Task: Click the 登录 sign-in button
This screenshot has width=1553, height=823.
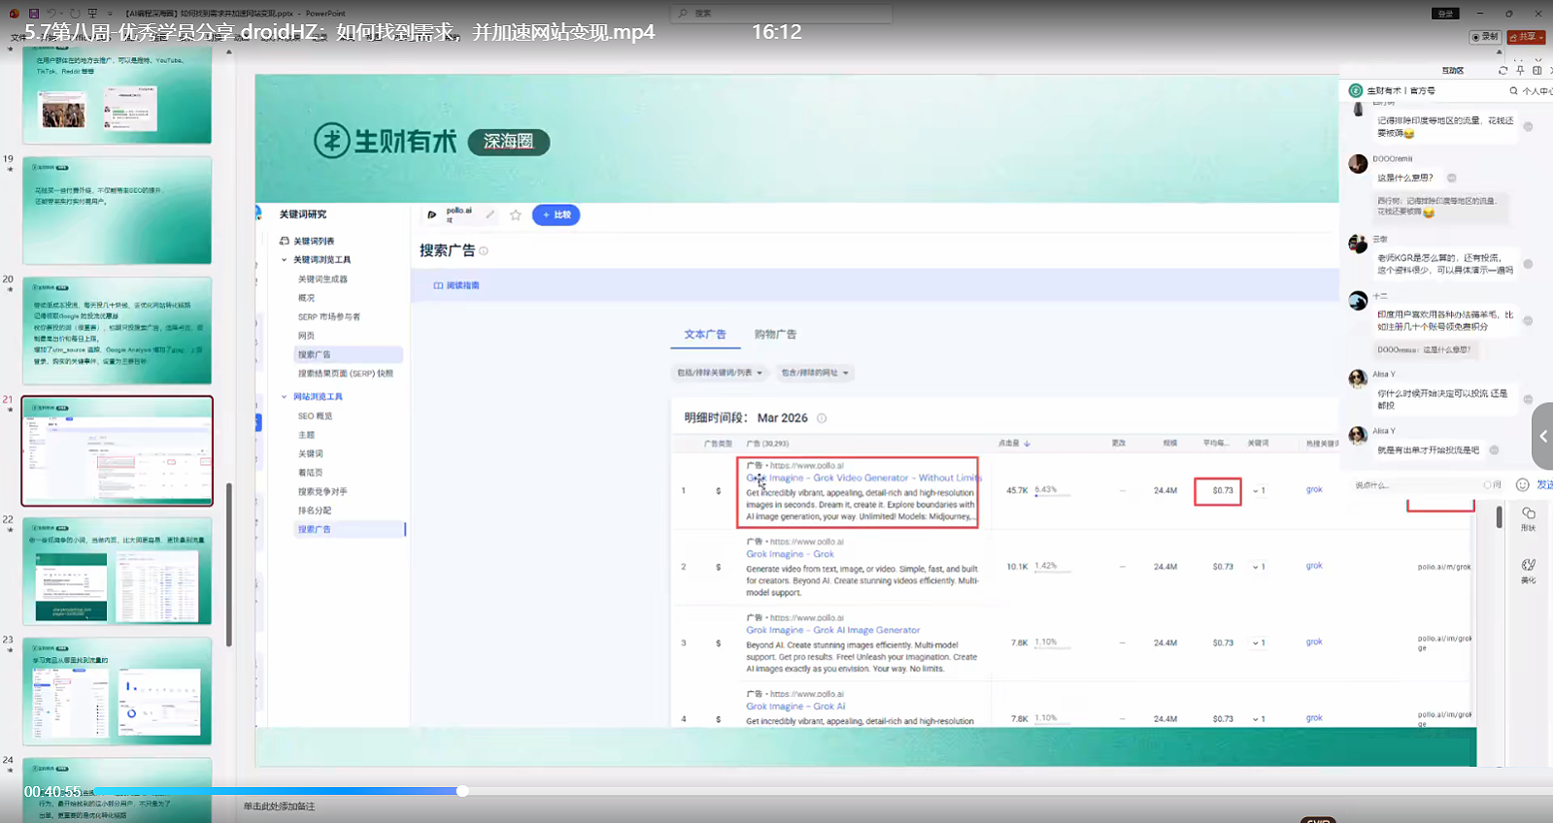Action: (1445, 14)
